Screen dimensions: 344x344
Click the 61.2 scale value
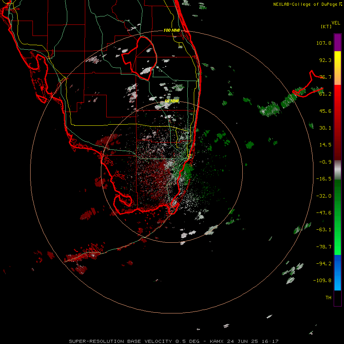(325, 94)
